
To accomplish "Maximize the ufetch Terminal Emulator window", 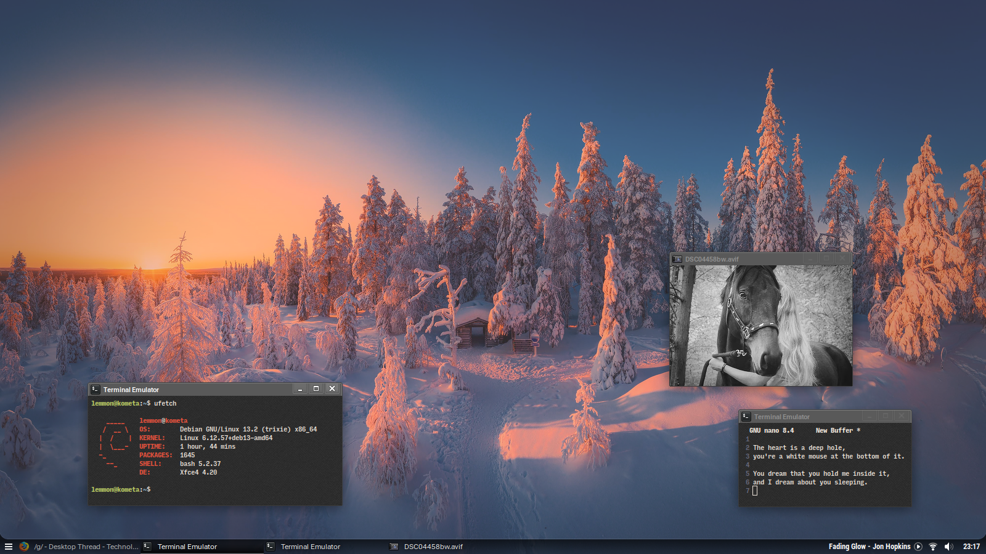I will (316, 389).
